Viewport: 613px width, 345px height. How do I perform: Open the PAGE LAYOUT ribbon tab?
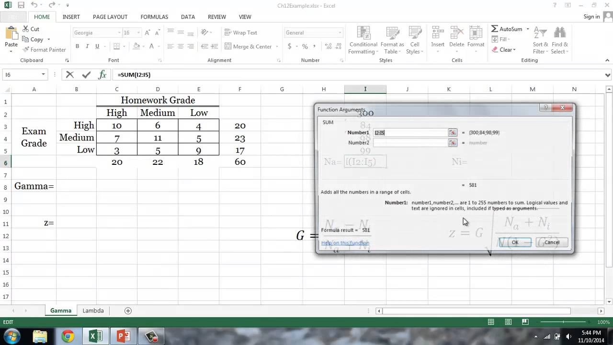pos(110,17)
